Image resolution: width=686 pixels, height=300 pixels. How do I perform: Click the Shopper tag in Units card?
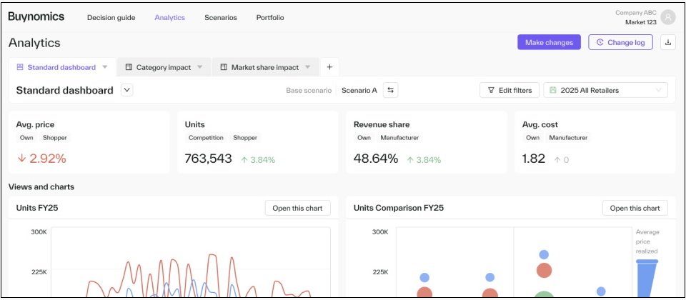click(245, 138)
